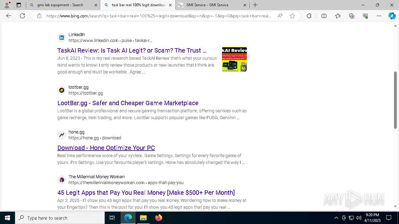The image size is (399, 224).
Task: Click scrollbar up arrow
Action: pyautogui.click(x=395, y=26)
